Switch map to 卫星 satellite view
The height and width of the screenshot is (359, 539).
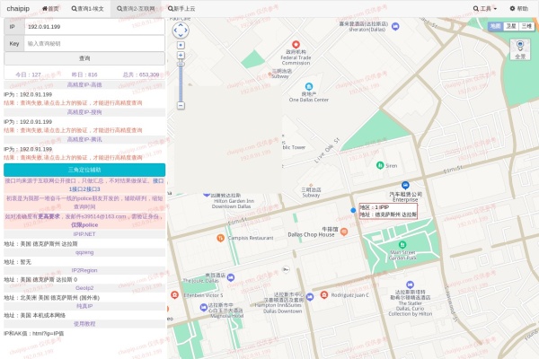pyautogui.click(x=510, y=27)
